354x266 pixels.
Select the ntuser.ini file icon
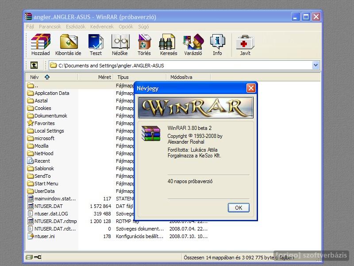31,236
